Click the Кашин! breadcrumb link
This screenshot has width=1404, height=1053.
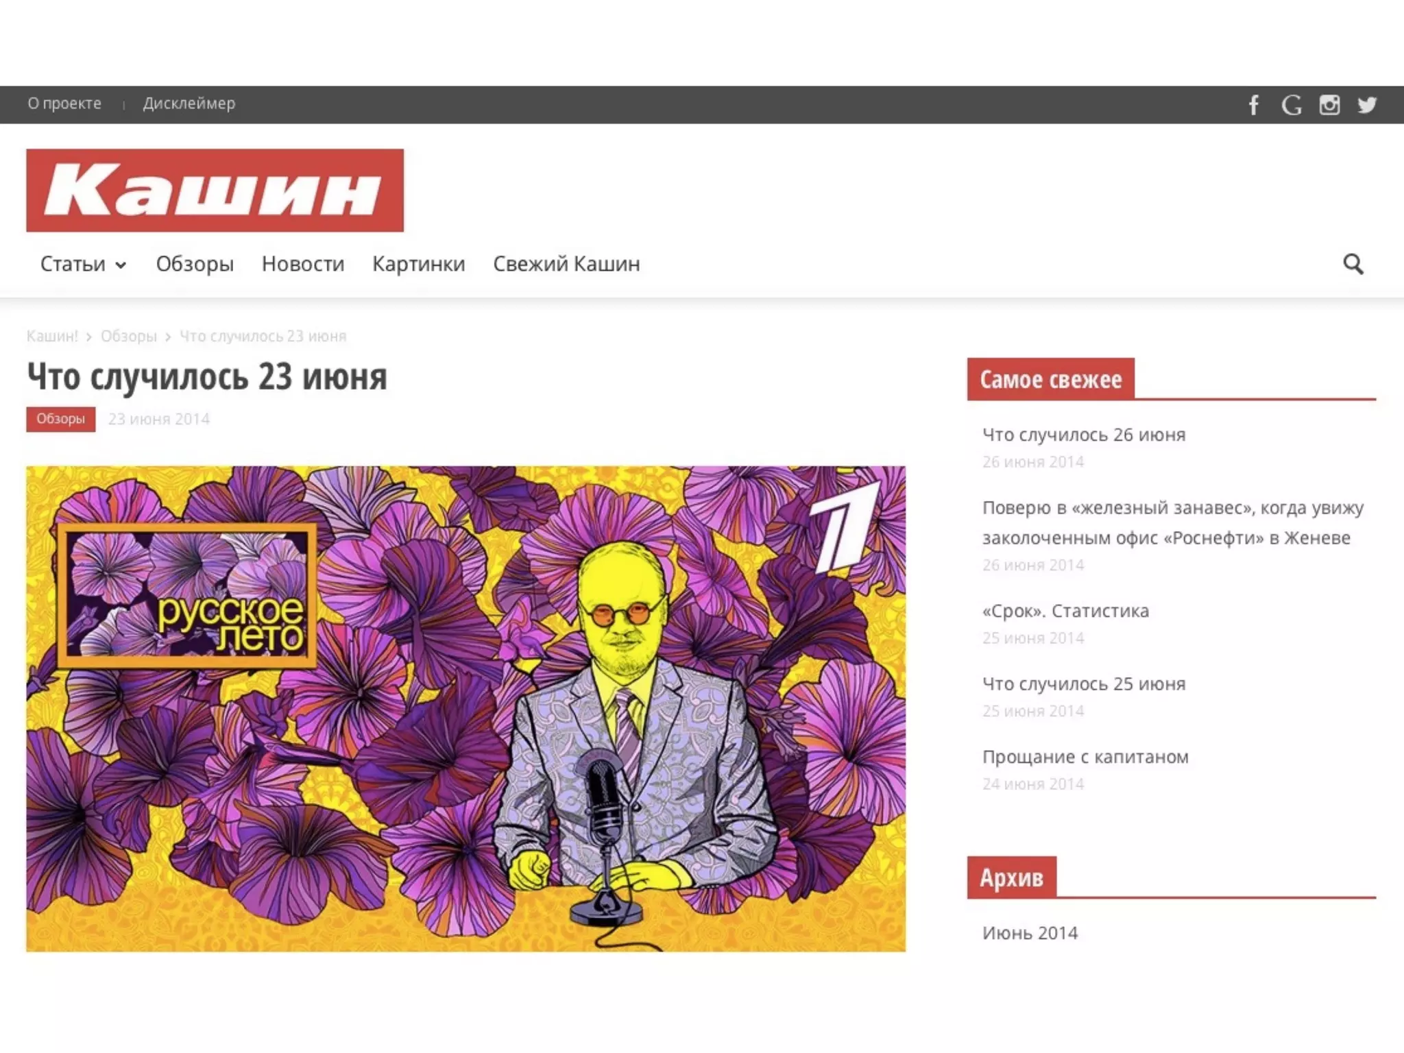point(52,336)
